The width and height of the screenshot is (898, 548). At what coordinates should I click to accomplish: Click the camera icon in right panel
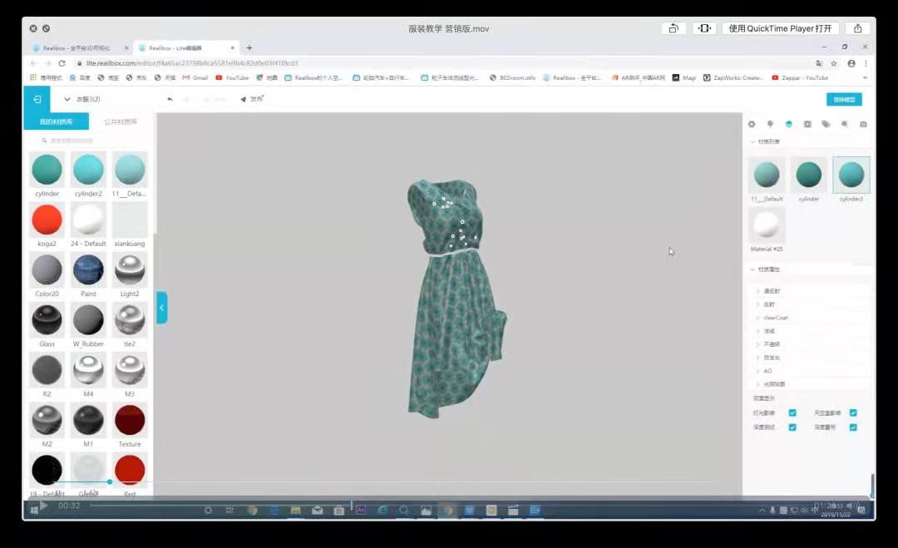863,124
